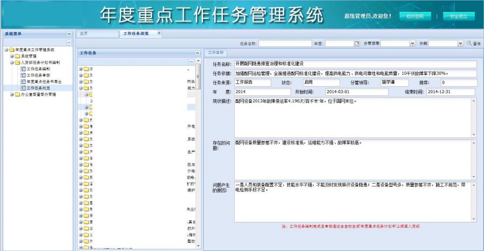Screen dimensions: 484x251
Task: Open 年度重点任务书导出 in the menu tree
Action: 44,81
